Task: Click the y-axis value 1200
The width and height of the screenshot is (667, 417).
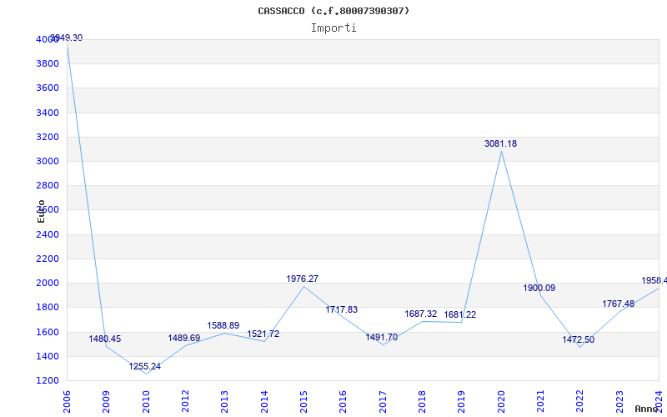Action: click(x=48, y=380)
